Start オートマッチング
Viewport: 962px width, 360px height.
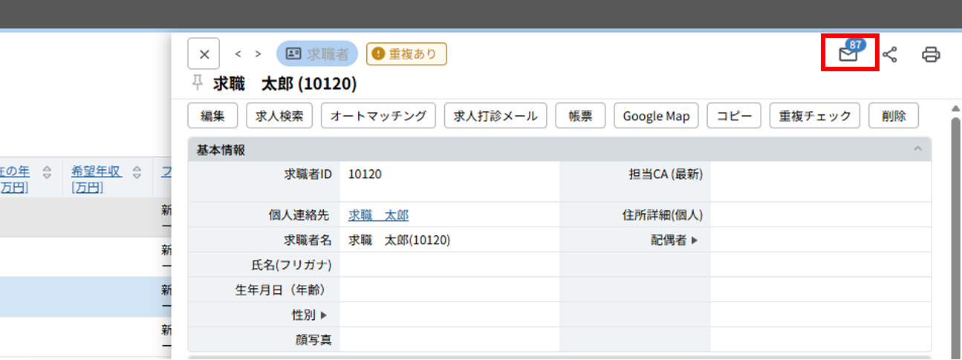click(378, 116)
